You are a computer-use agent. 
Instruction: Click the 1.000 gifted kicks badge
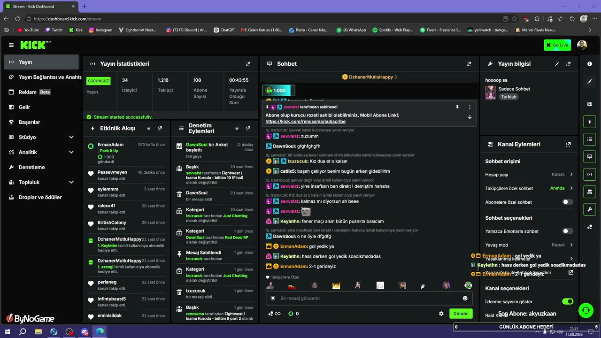tap(278, 90)
